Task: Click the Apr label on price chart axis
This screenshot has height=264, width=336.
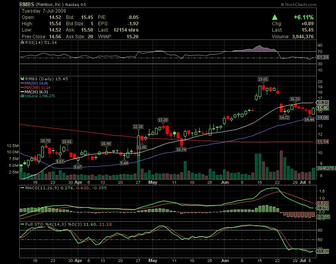Action: (78, 182)
